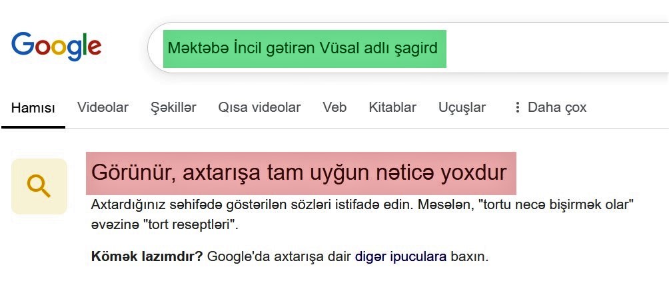Open the Şəkillər results tab

coord(173,107)
